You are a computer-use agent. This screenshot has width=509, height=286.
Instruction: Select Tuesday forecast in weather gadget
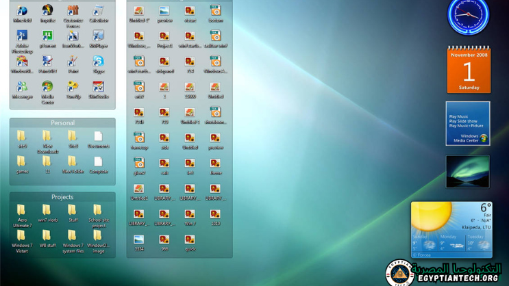pos(478,243)
